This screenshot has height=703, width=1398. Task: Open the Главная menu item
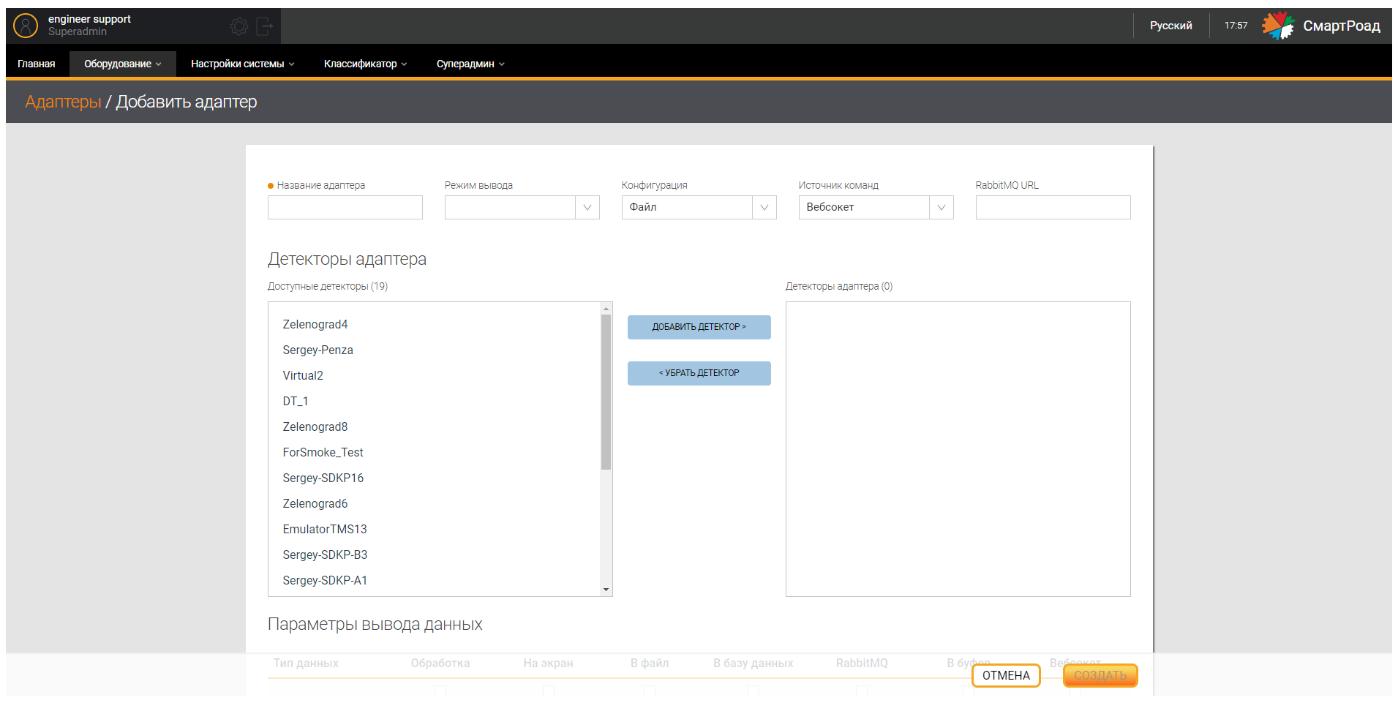click(37, 64)
